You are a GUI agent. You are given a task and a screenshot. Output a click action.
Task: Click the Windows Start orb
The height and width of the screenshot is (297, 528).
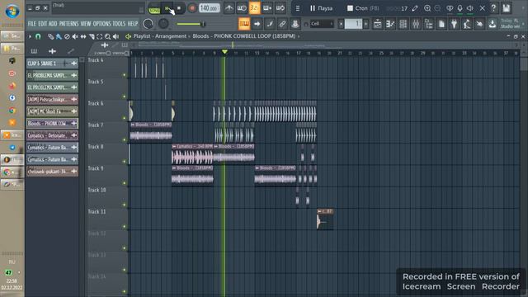pos(12,11)
